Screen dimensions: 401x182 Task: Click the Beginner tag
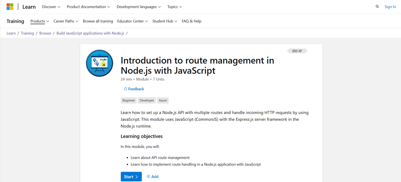click(128, 100)
